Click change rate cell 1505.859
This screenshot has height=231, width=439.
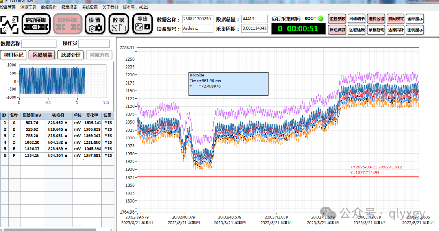tap(92, 129)
